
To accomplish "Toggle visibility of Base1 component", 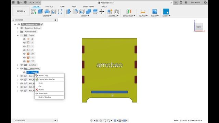I will tap(22, 76).
